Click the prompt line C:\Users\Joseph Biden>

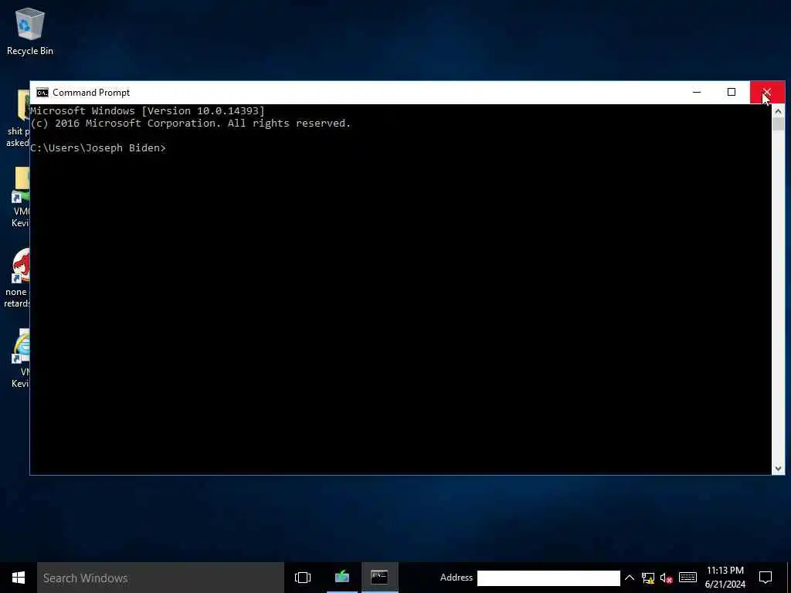(98, 147)
